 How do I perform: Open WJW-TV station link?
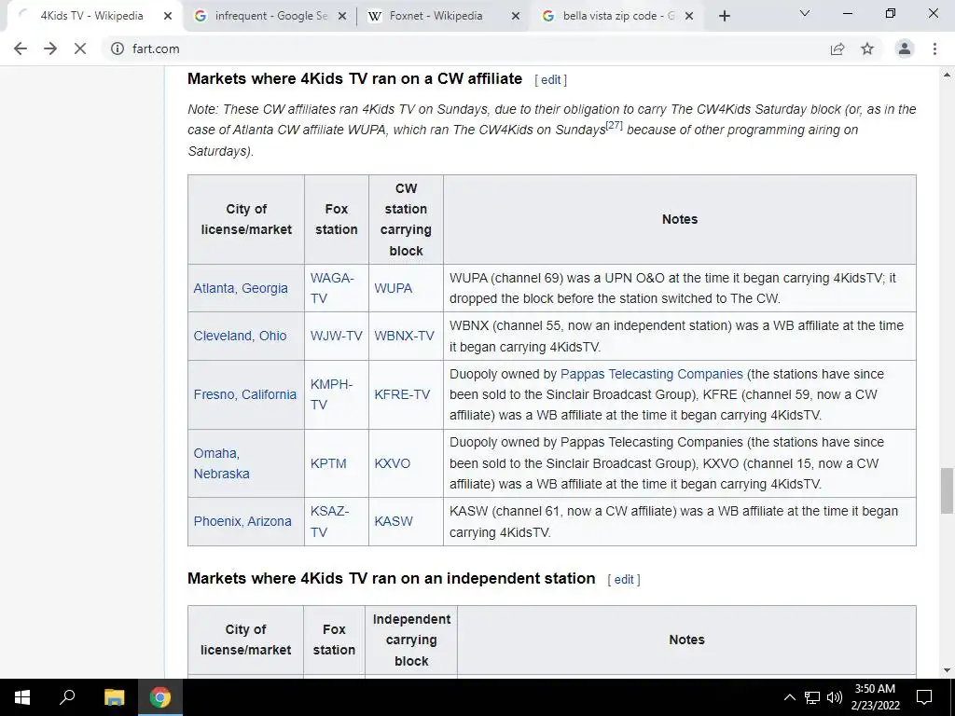click(336, 336)
